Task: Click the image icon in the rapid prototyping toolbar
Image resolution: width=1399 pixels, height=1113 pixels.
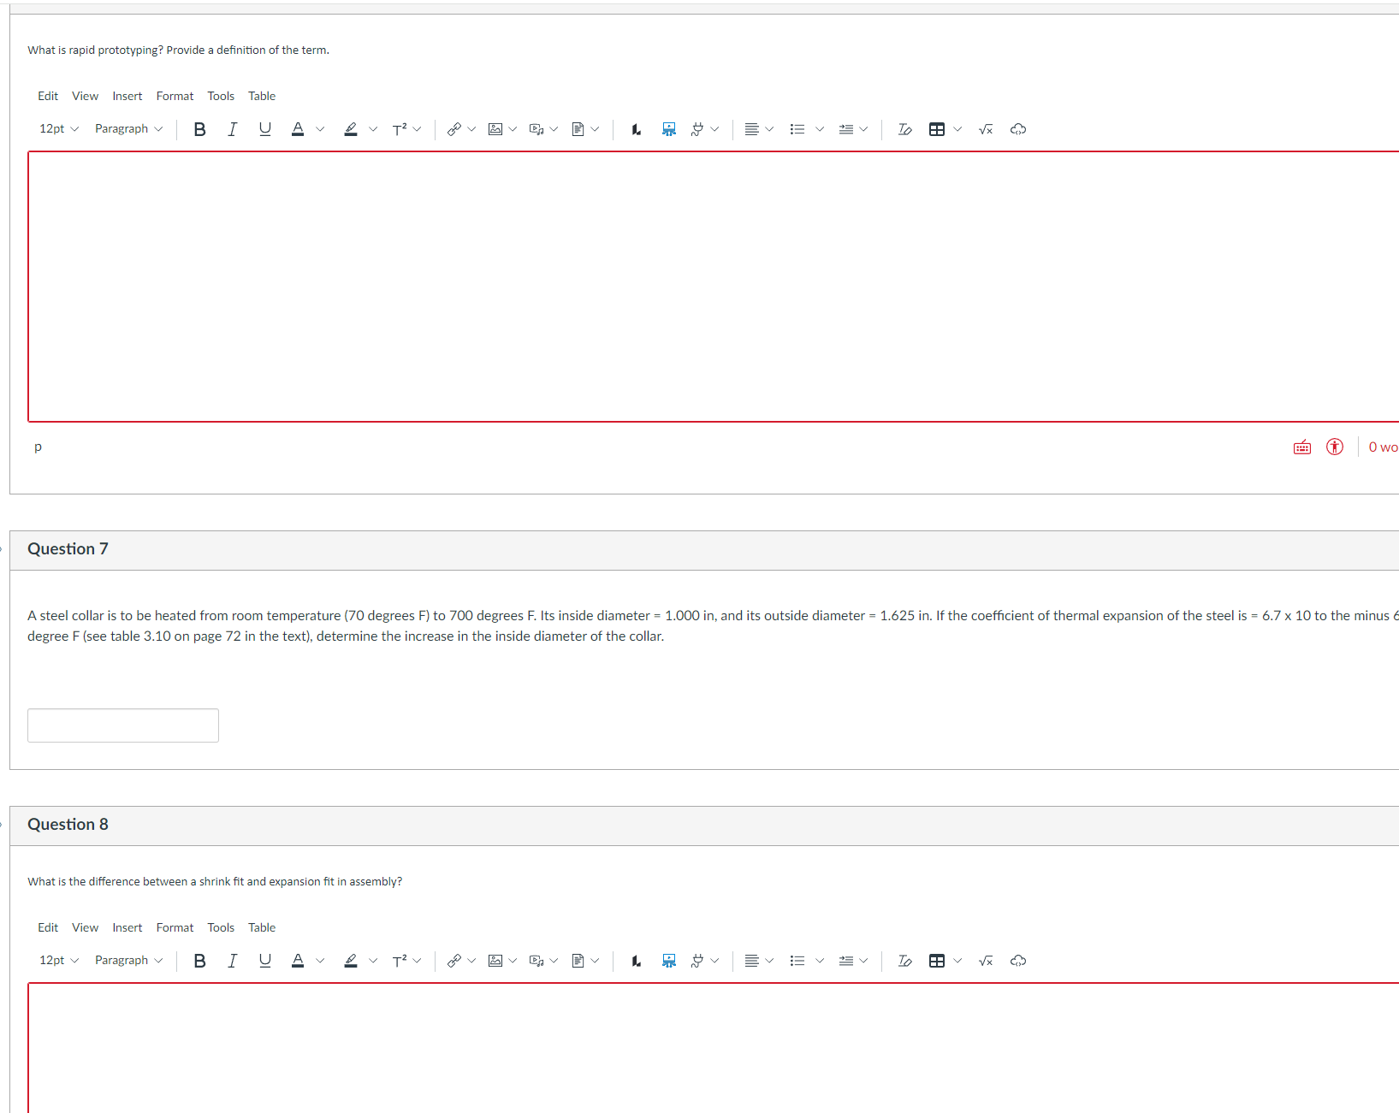Action: (495, 129)
